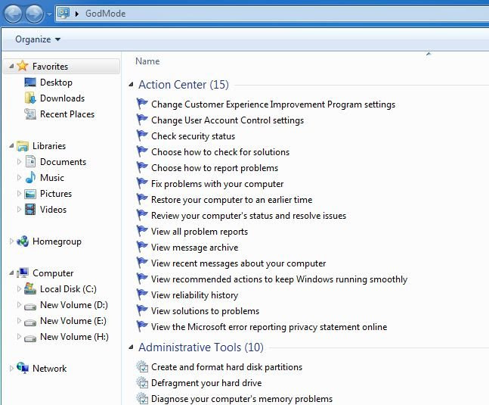Image resolution: width=489 pixels, height=405 pixels.
Task: Expand the New Volume (E:) node
Action: (x=19, y=321)
